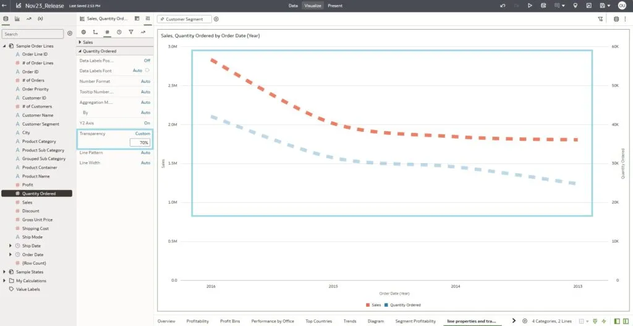Open the Visualizations pane icon

pos(17,19)
